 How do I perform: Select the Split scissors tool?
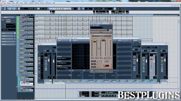52,9
